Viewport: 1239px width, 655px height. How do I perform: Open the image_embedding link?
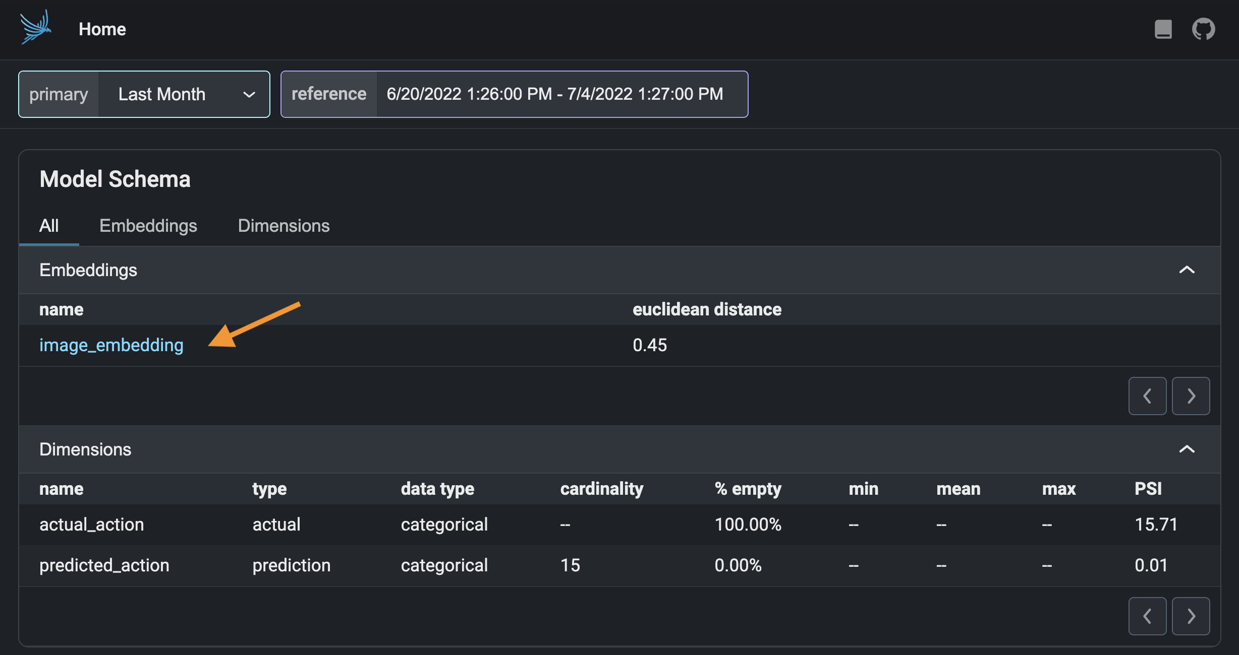111,345
